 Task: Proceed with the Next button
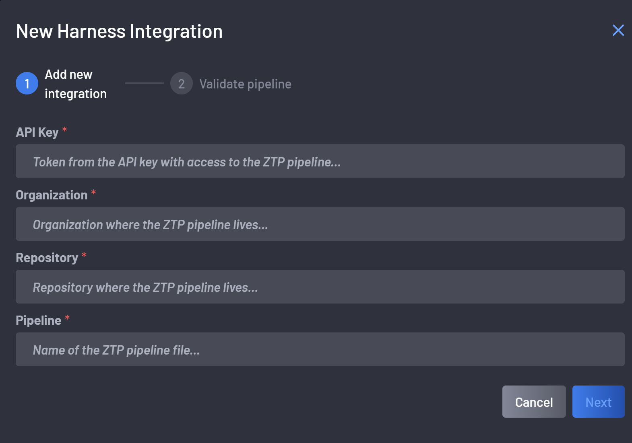click(x=598, y=402)
